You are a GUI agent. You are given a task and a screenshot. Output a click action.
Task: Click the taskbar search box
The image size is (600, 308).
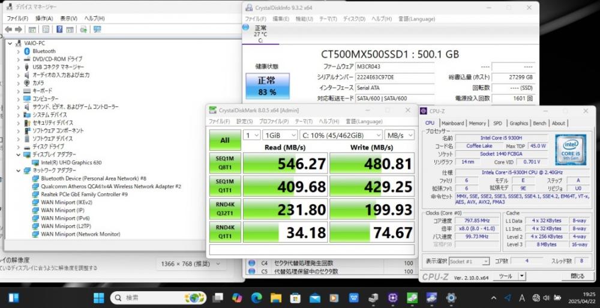(158, 298)
